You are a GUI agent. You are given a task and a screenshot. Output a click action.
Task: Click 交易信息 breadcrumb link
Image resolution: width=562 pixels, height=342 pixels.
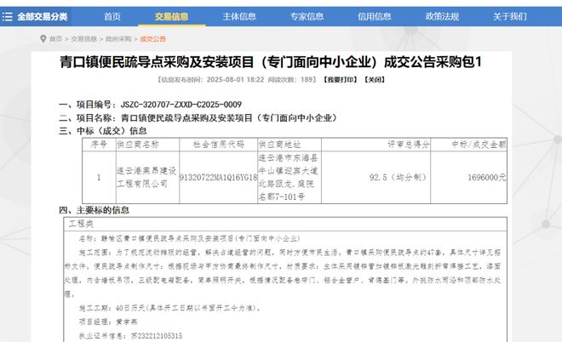click(83, 38)
